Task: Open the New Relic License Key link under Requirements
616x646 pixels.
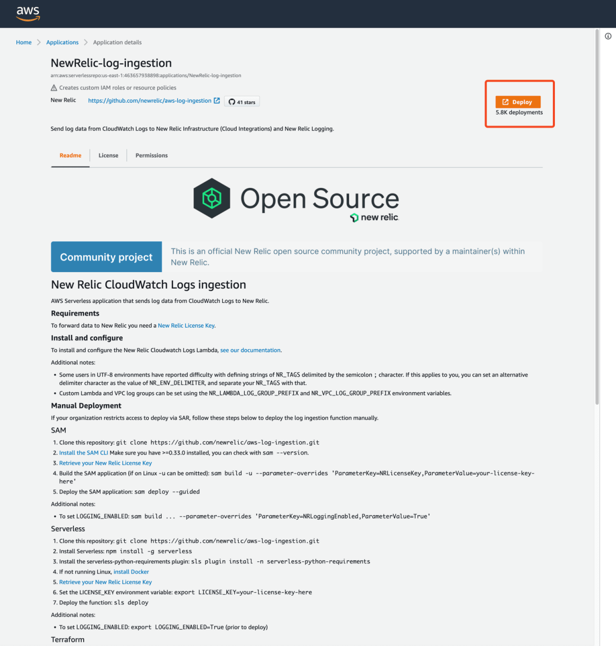Action: click(x=186, y=326)
